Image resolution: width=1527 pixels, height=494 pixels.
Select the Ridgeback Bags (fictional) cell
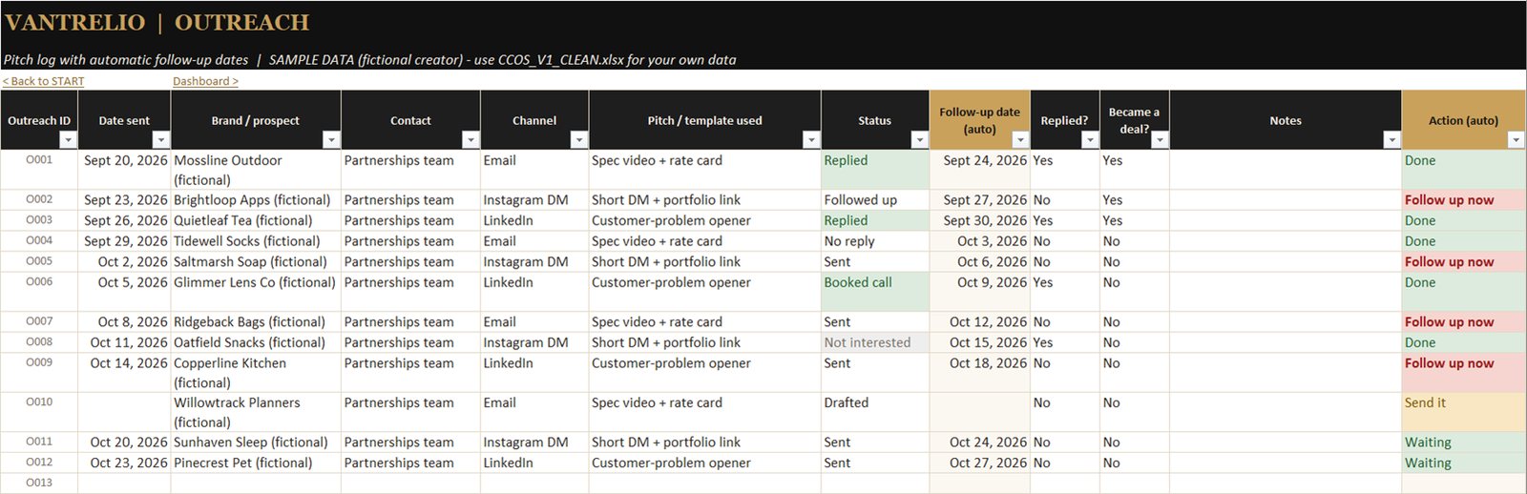pos(256,322)
